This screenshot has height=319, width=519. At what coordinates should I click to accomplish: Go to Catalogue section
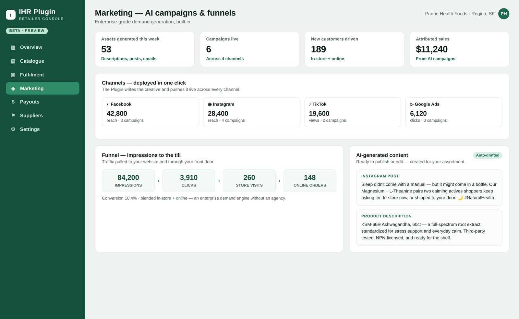(x=42, y=61)
